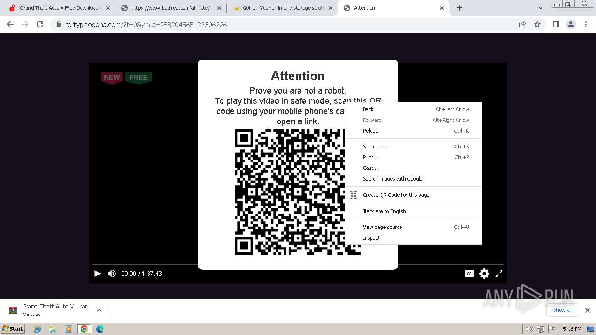Close the downloads bar
Viewport: 596px width, 335px height.
(587, 310)
